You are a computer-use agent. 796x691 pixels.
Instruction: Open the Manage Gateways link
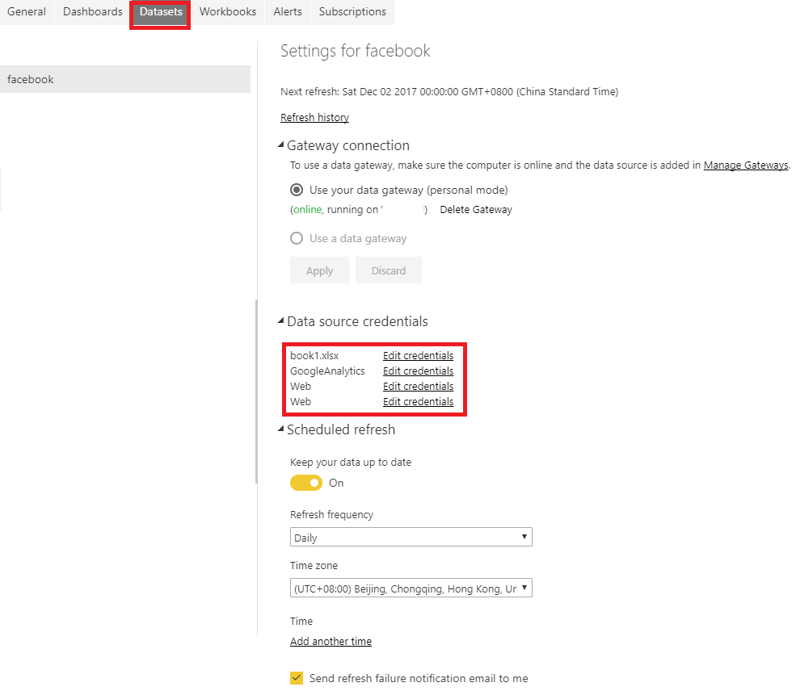tap(746, 165)
